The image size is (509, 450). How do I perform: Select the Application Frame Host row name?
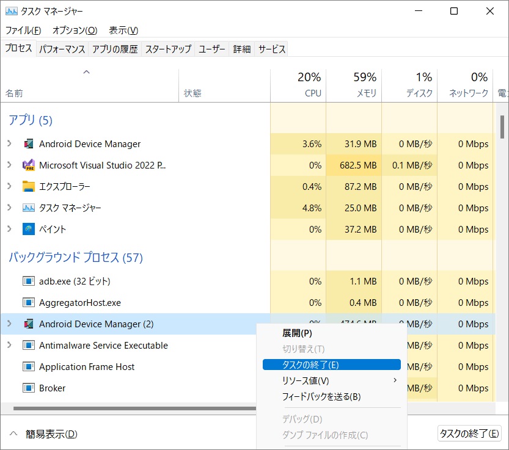[87, 366]
